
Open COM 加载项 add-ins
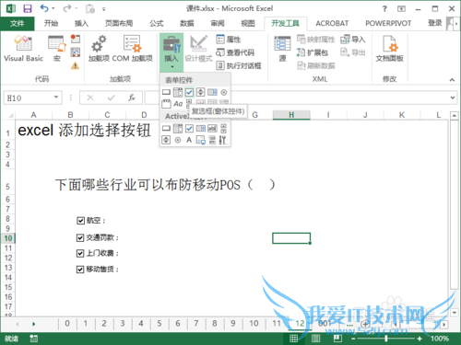[133, 49]
